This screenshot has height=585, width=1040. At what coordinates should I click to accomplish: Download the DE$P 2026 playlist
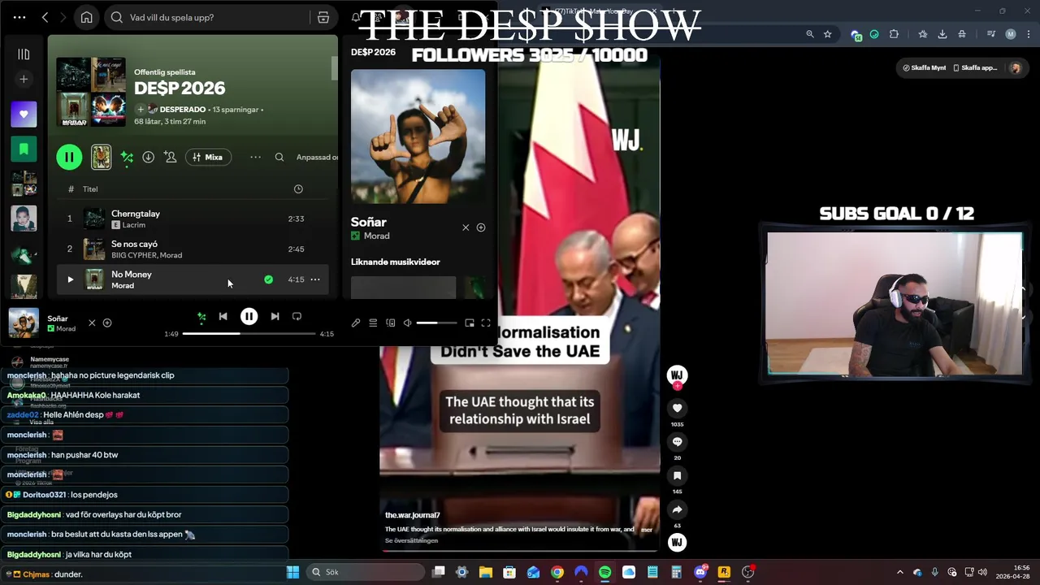148,157
